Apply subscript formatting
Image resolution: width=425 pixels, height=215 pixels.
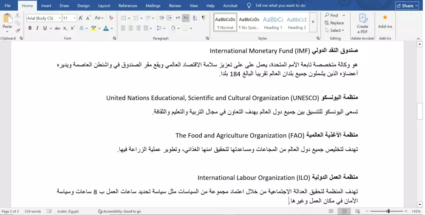click(x=65, y=28)
